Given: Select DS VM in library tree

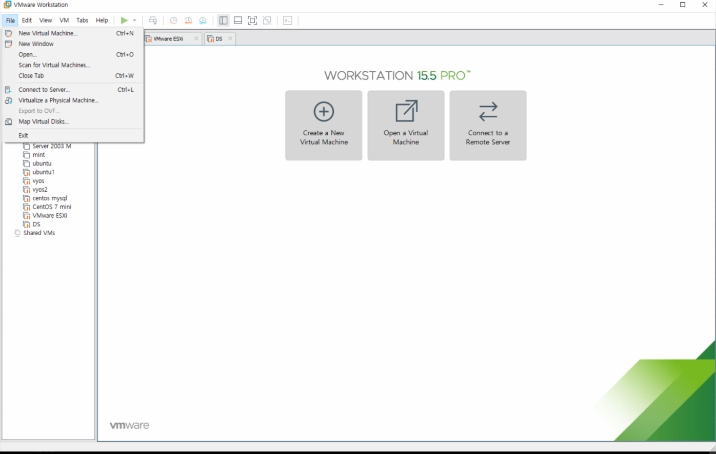Looking at the screenshot, I should [36, 224].
